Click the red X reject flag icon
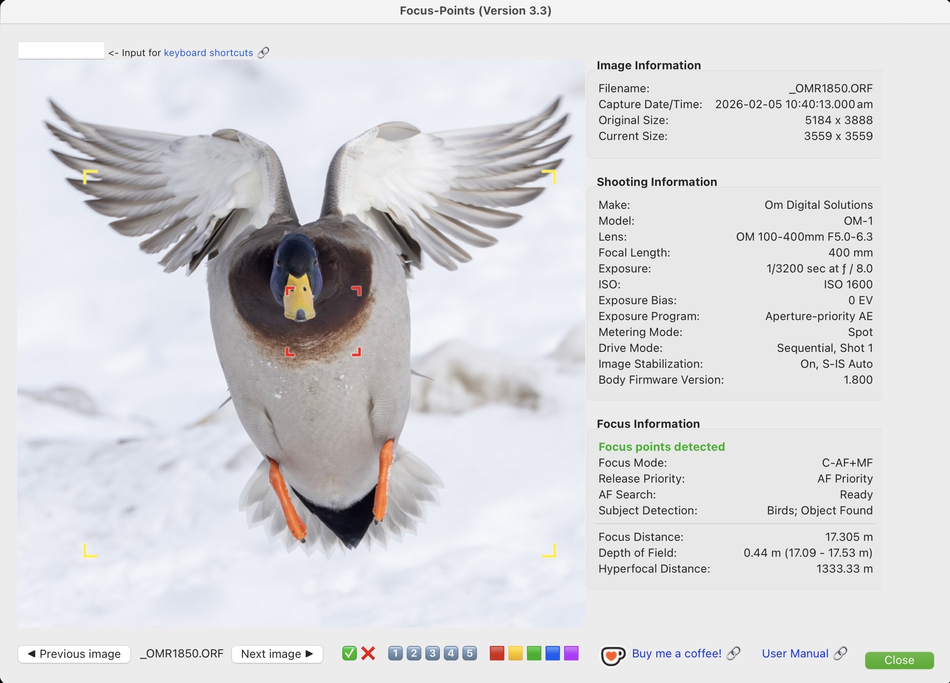 tap(368, 653)
